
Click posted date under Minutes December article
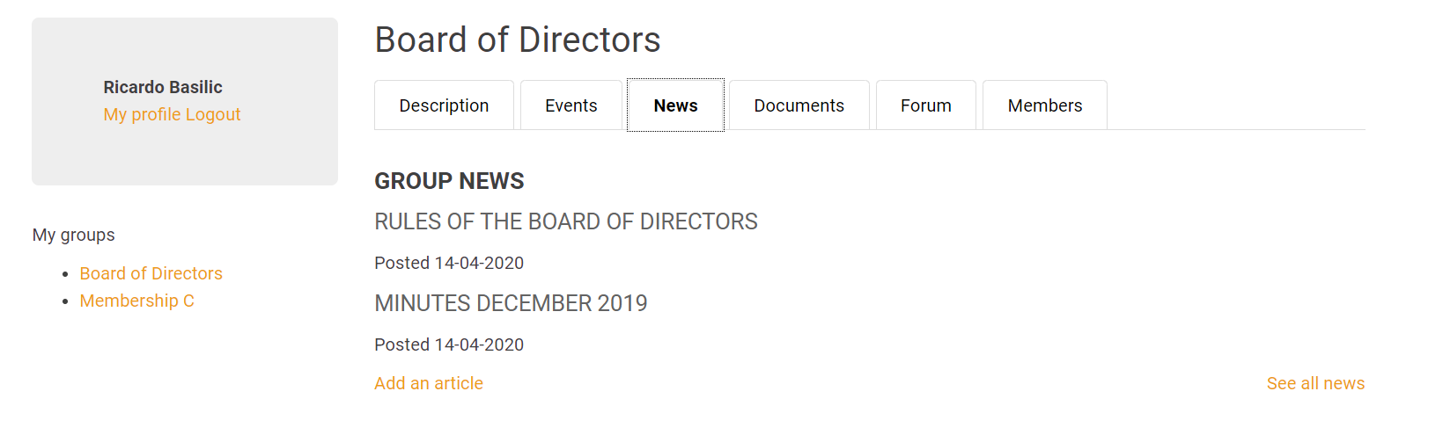pos(449,344)
